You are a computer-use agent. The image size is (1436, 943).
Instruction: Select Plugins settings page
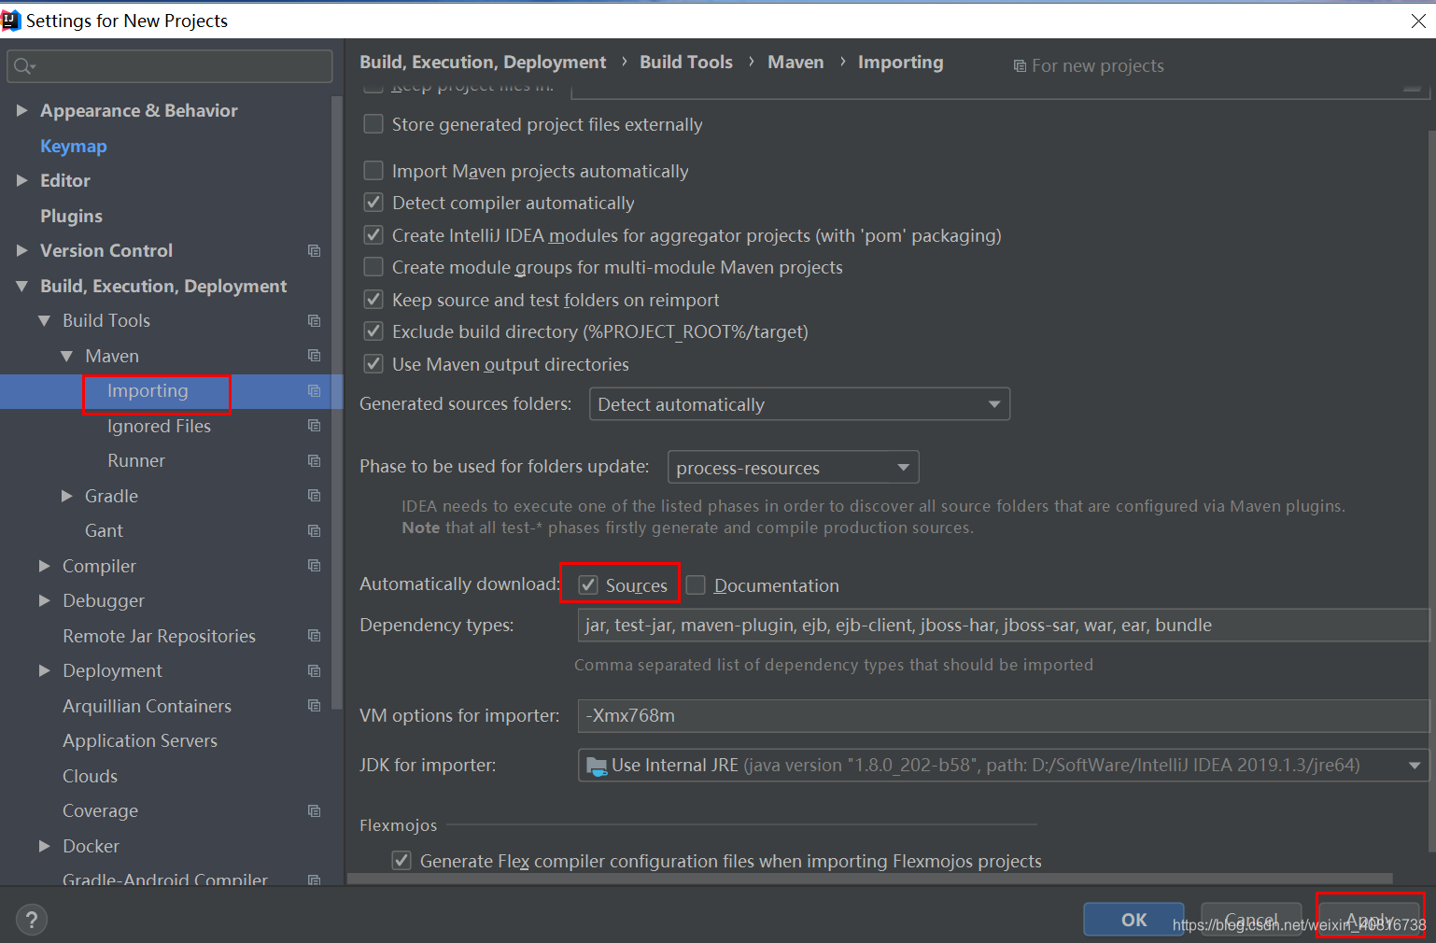(x=71, y=216)
